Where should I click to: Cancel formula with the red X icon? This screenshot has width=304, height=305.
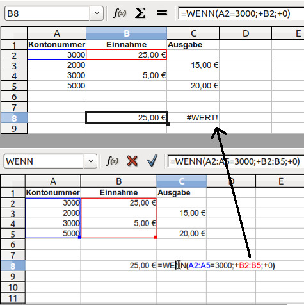coord(132,161)
